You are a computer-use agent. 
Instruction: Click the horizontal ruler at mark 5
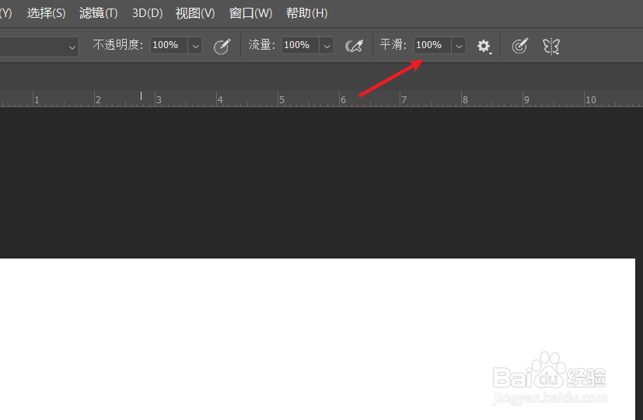tap(281, 99)
